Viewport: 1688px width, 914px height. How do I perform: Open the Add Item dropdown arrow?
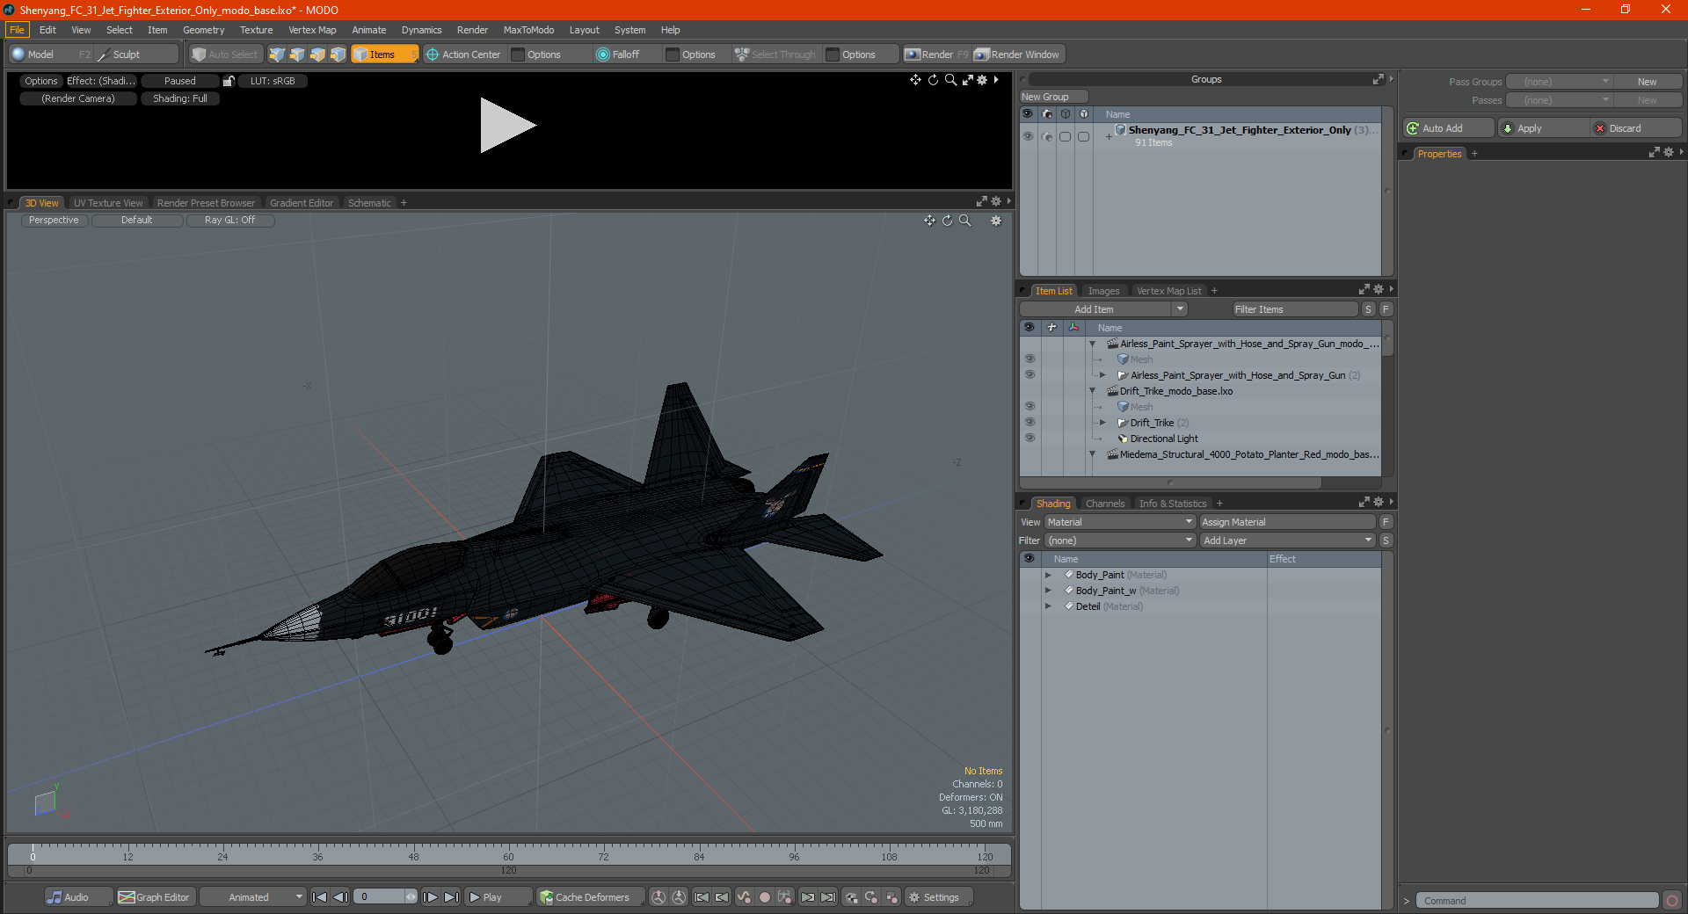(1180, 309)
